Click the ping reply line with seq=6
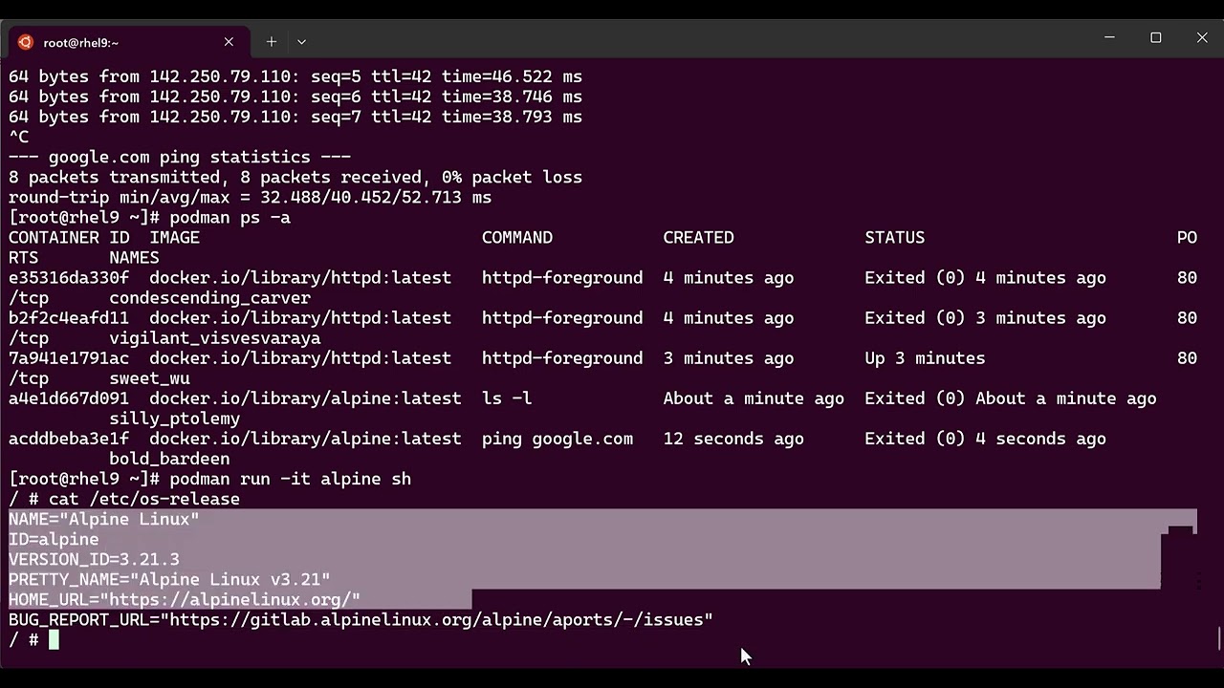The height and width of the screenshot is (688, 1224). tap(295, 97)
